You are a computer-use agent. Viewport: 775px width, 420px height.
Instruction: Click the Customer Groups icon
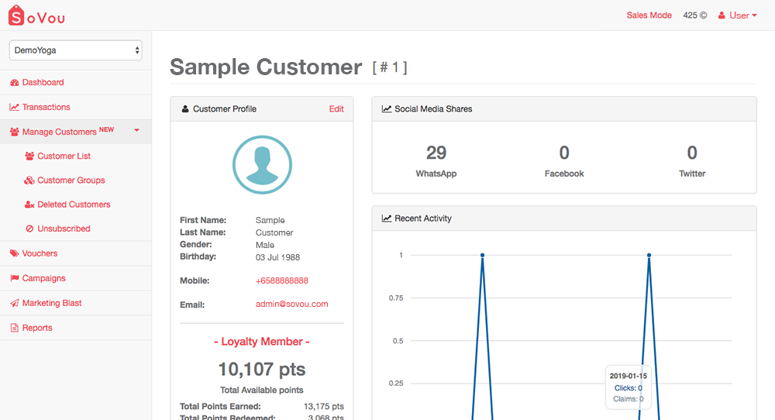pos(29,181)
